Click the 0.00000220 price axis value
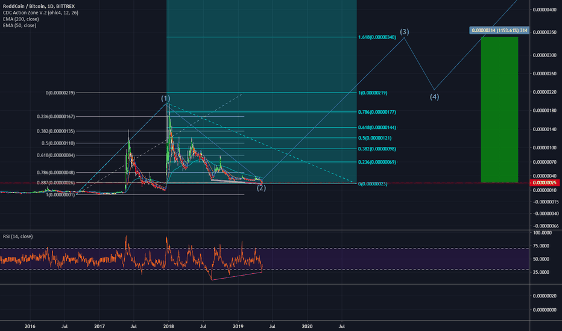Screen dimensions: 562x331 [x=545, y=92]
